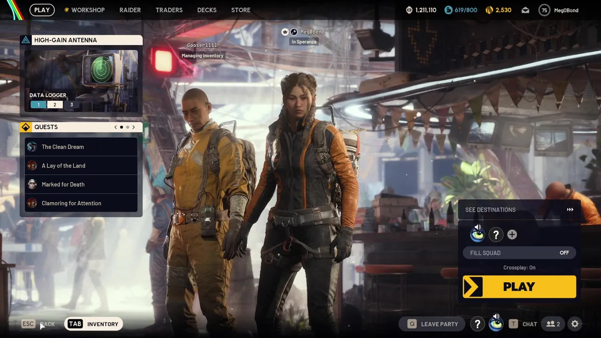The image size is (601, 338).
Task: Click the Data Logger antenna thumbnail image
Action: coord(81,81)
